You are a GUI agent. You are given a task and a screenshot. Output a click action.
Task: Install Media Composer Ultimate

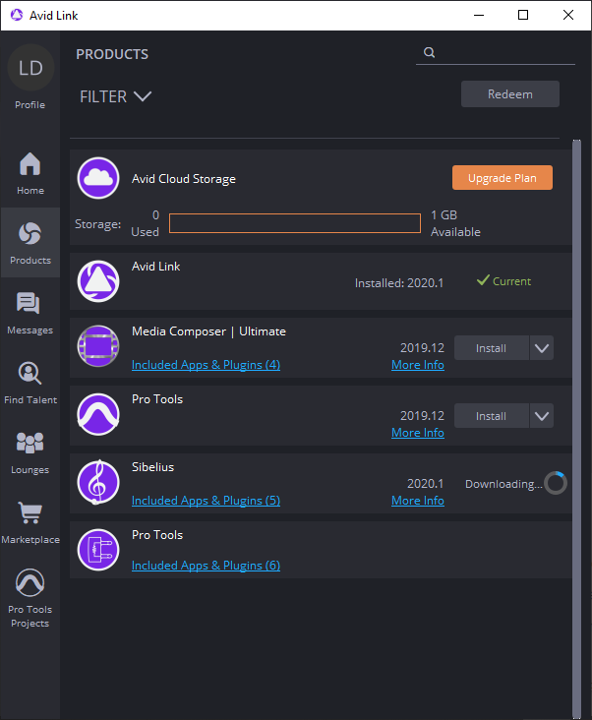point(491,348)
